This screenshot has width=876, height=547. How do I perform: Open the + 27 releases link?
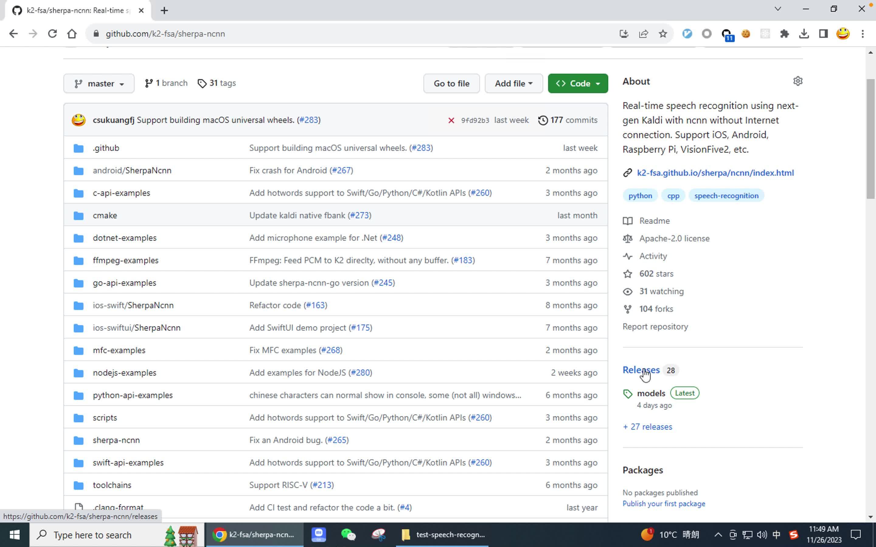pyautogui.click(x=647, y=427)
